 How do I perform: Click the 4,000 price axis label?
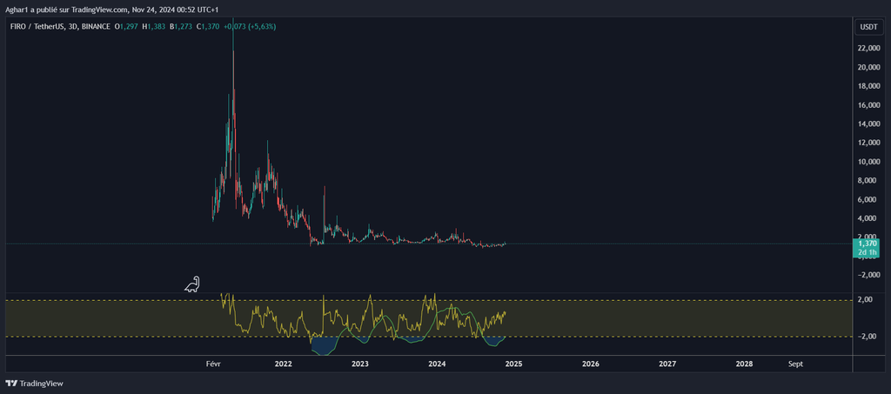click(x=869, y=218)
